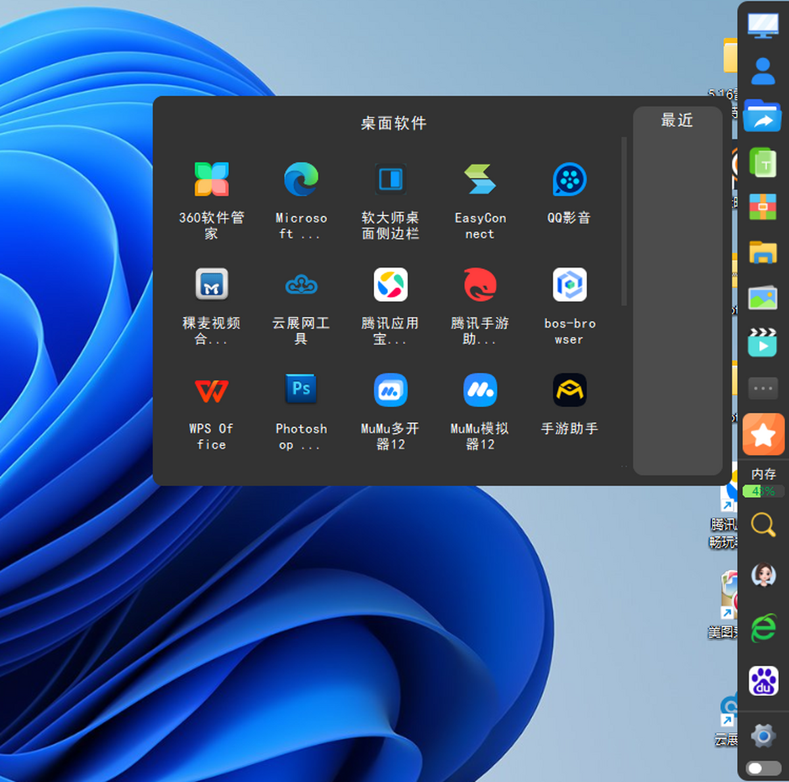Click the blue shortcut folder sidebar icon

point(763,116)
